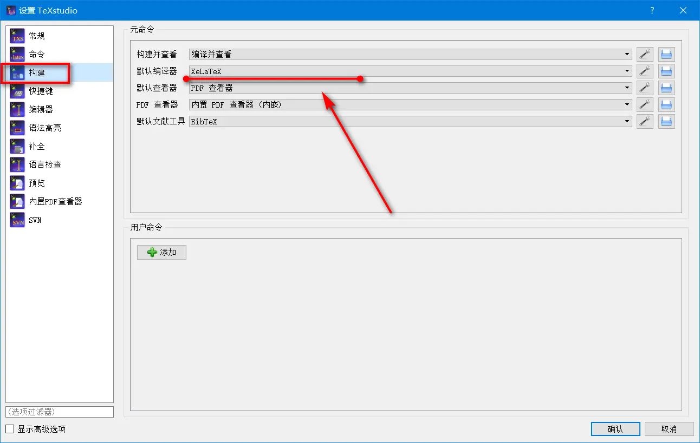The width and height of the screenshot is (700, 443).
Task: Confirm settings with the 确认 button
Action: tap(615, 429)
